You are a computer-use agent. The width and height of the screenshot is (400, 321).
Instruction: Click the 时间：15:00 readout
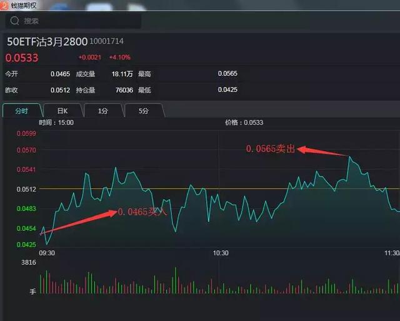pos(56,123)
